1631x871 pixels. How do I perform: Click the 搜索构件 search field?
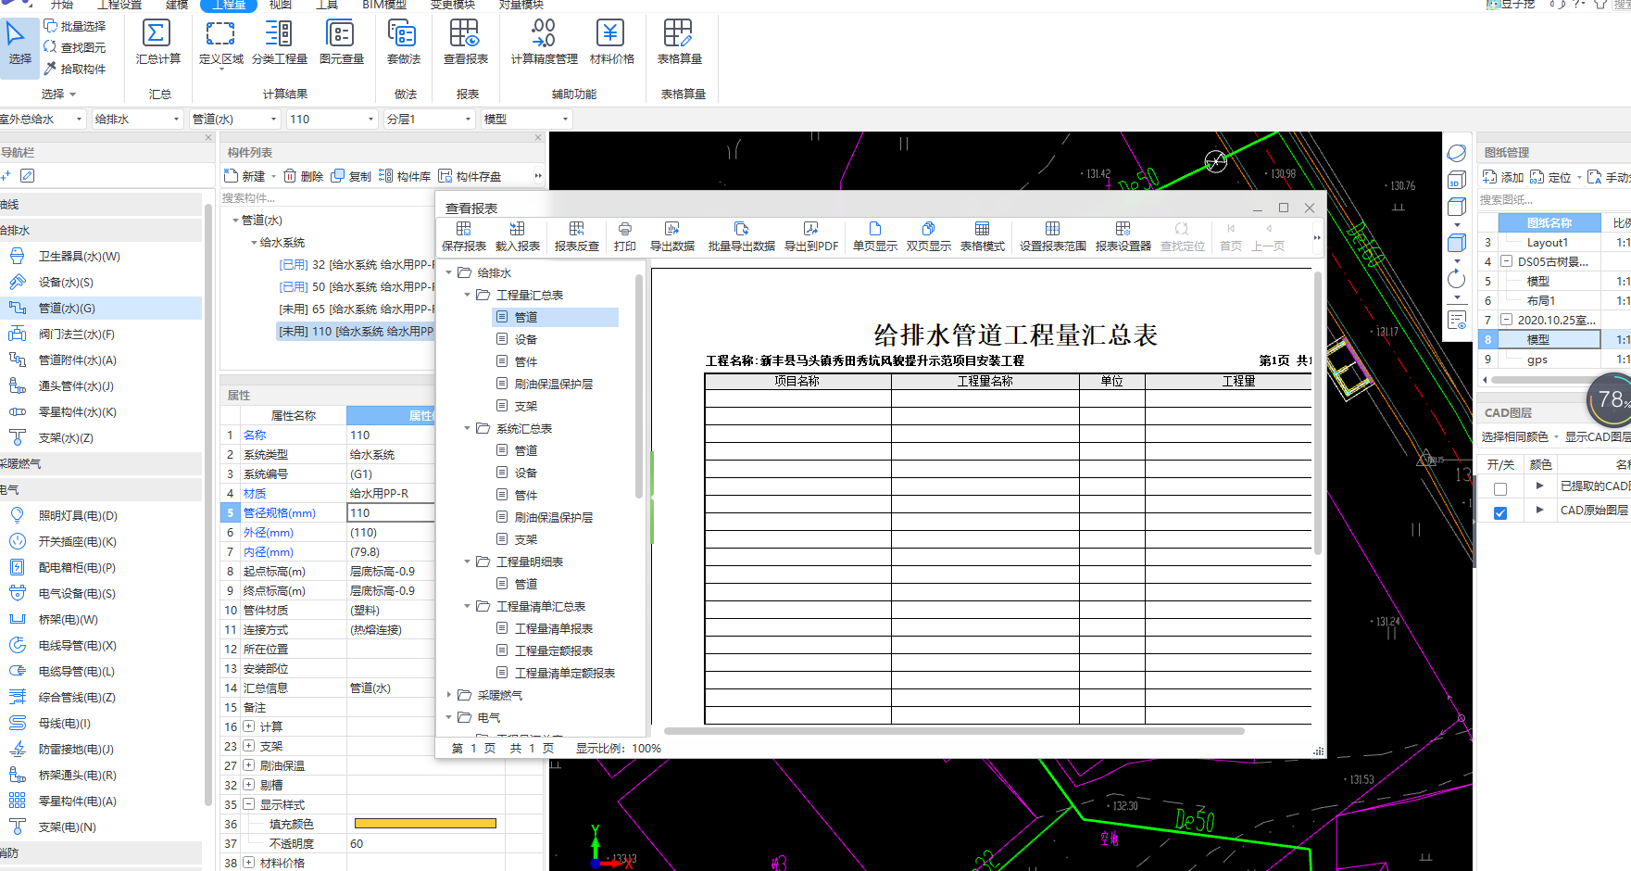(326, 198)
